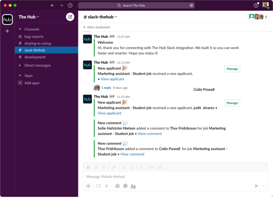Click the reply author's avatar thumbnail
The width and height of the screenshot is (273, 198).
coord(97,87)
